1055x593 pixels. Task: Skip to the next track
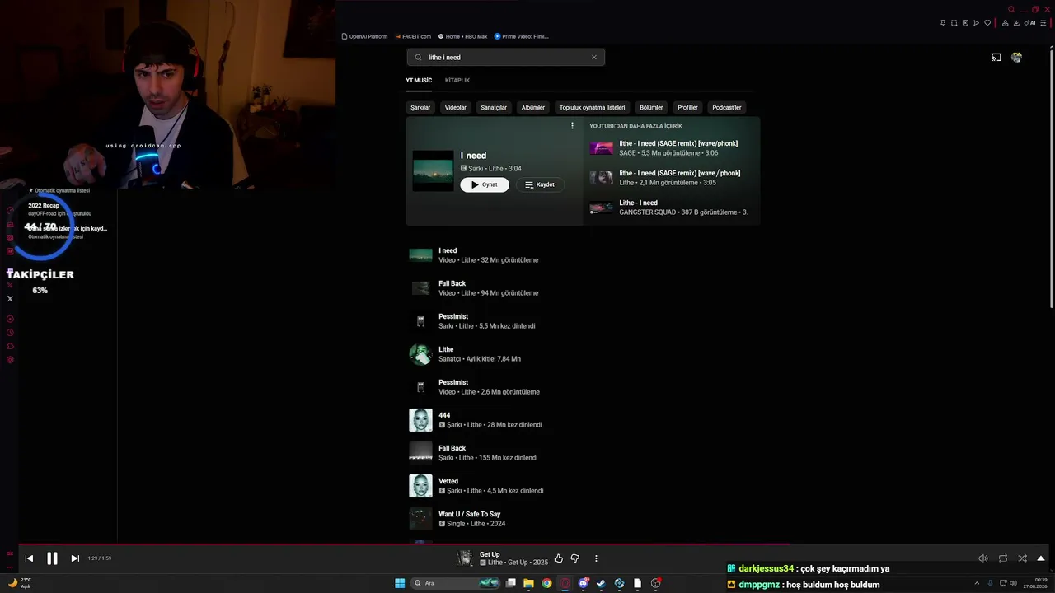[75, 558]
